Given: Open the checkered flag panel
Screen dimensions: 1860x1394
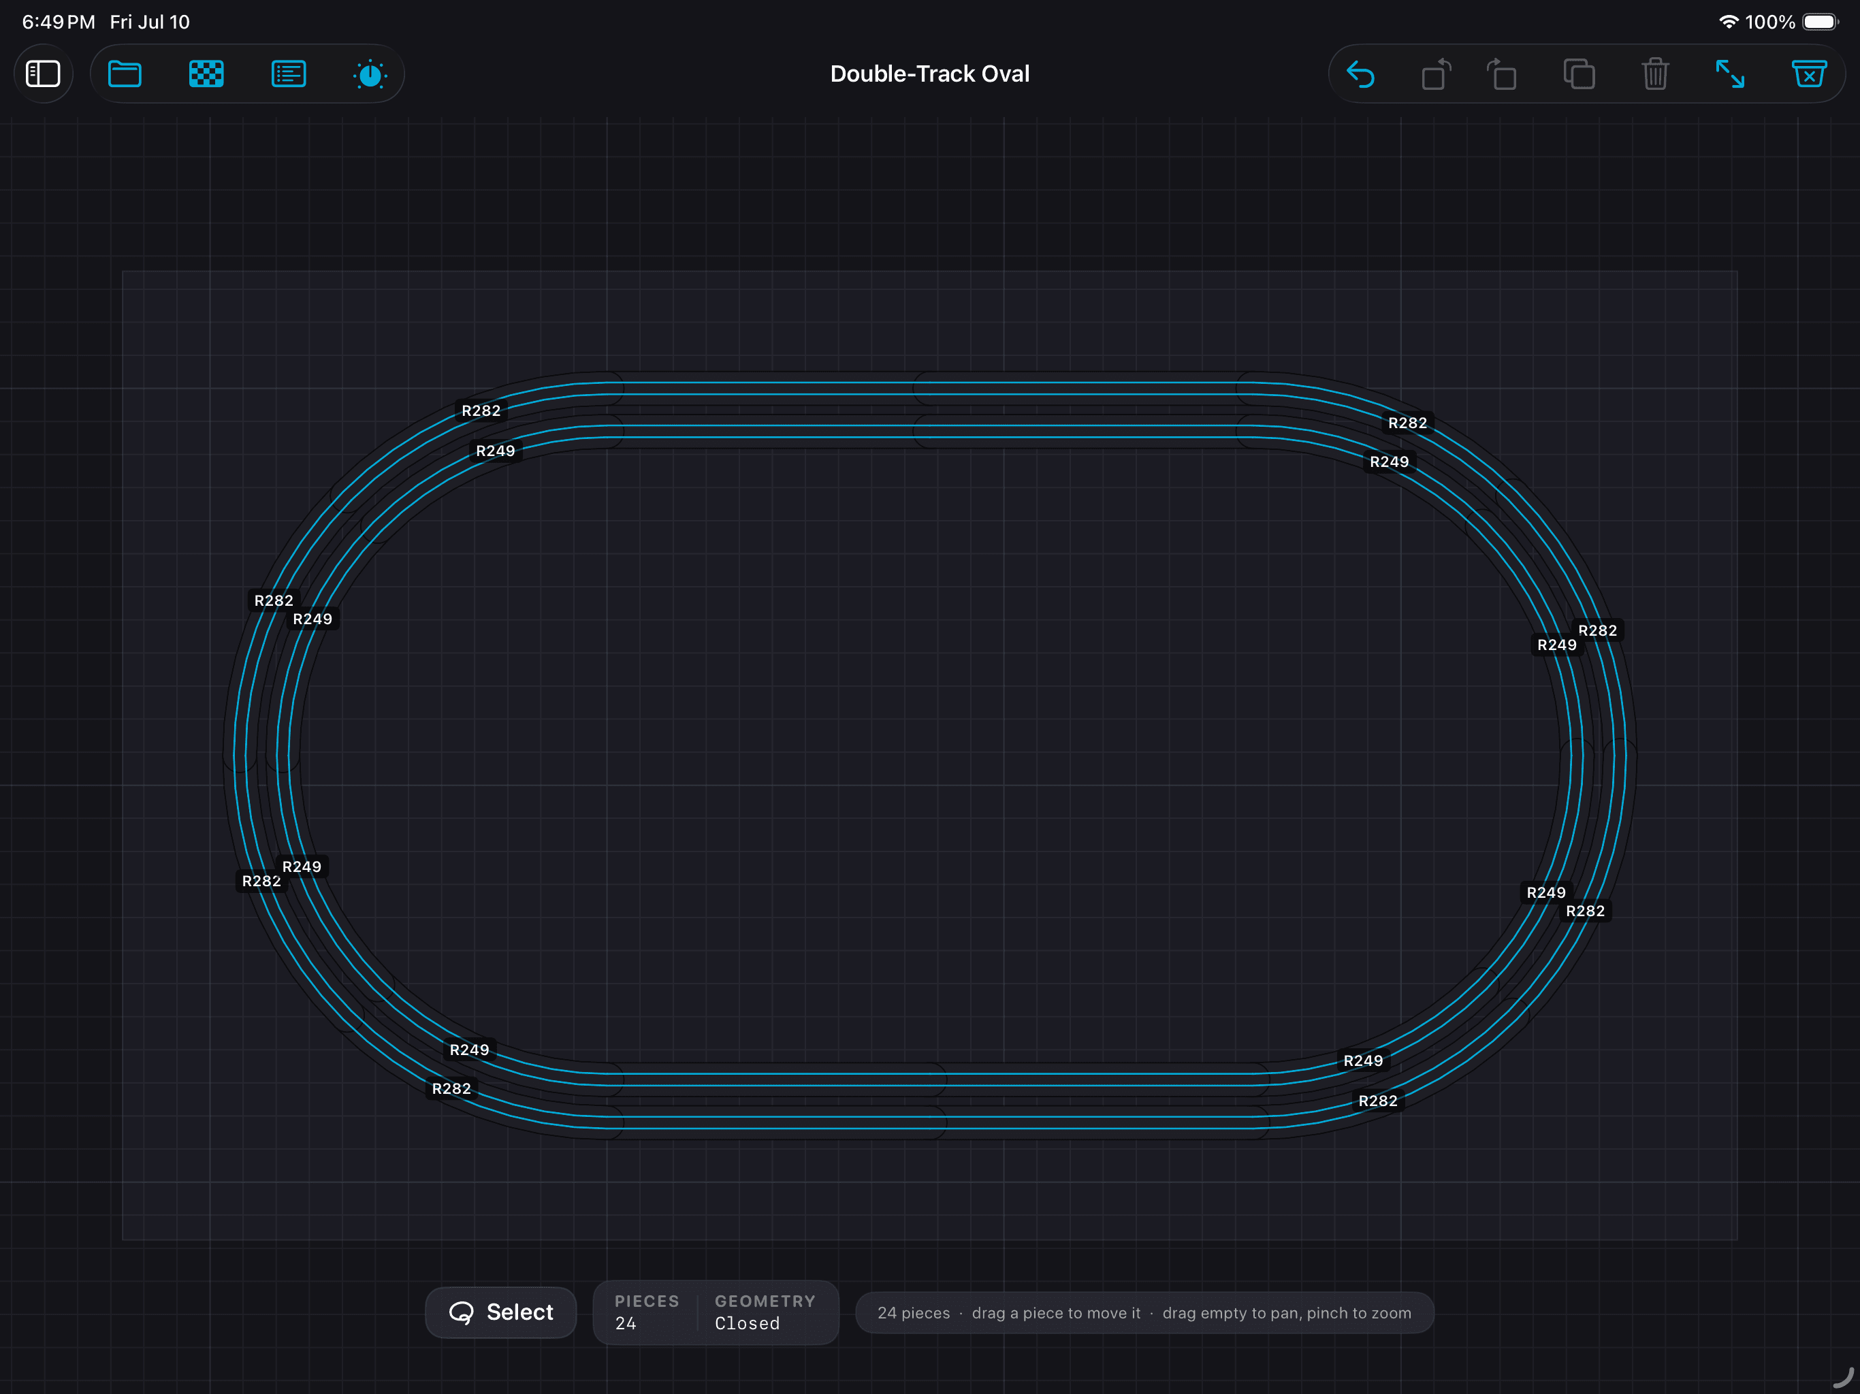Looking at the screenshot, I should click(206, 74).
